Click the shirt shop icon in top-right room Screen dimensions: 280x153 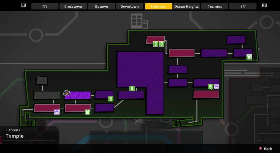point(249,57)
